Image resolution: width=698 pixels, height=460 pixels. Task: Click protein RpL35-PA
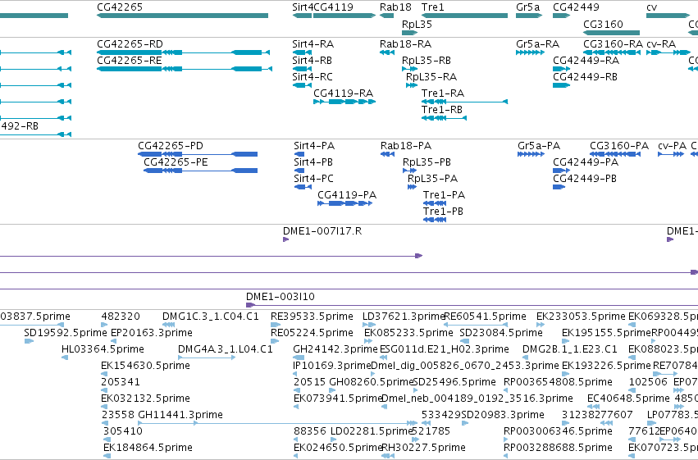point(433,179)
